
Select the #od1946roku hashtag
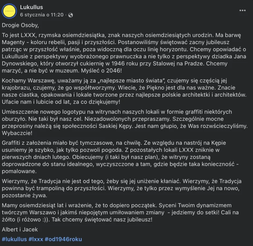click(63, 239)
